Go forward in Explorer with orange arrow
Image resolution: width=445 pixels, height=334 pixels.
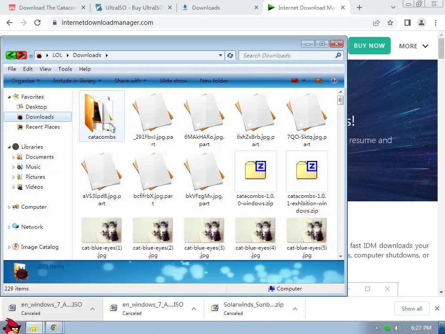tap(22, 55)
